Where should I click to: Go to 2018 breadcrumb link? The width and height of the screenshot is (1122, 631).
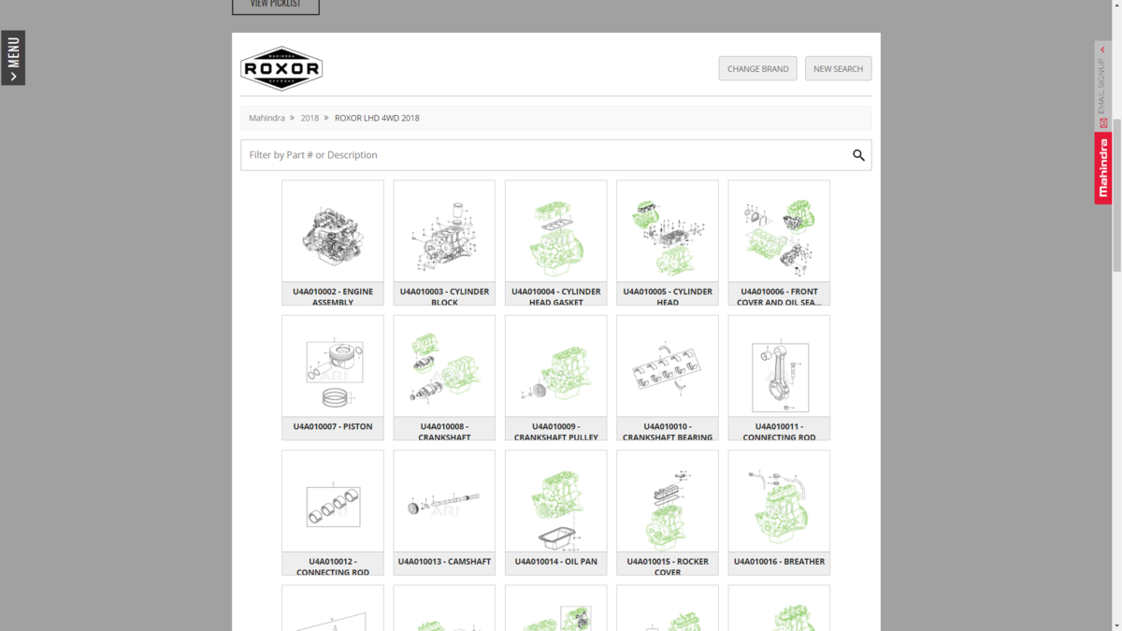click(x=309, y=118)
